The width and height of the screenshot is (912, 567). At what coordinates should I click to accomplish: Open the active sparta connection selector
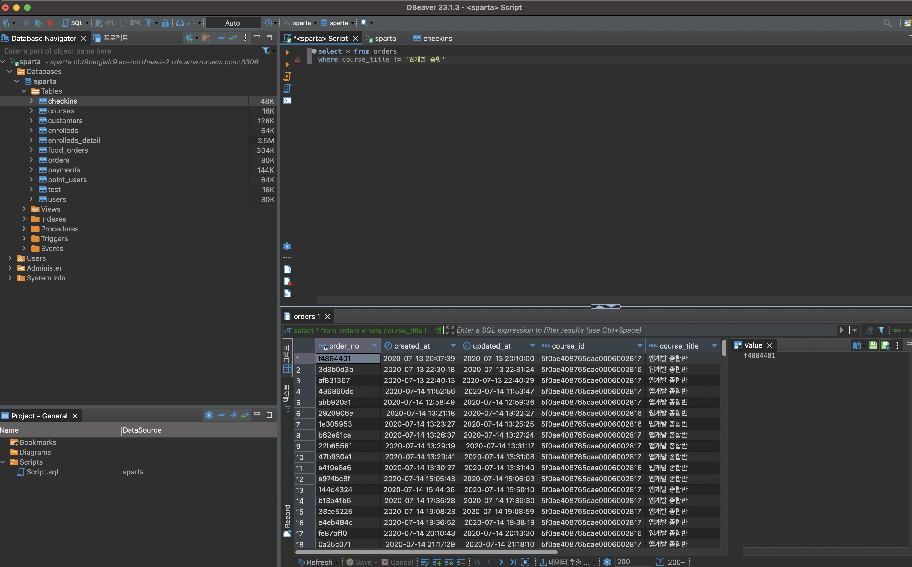pyautogui.click(x=300, y=23)
